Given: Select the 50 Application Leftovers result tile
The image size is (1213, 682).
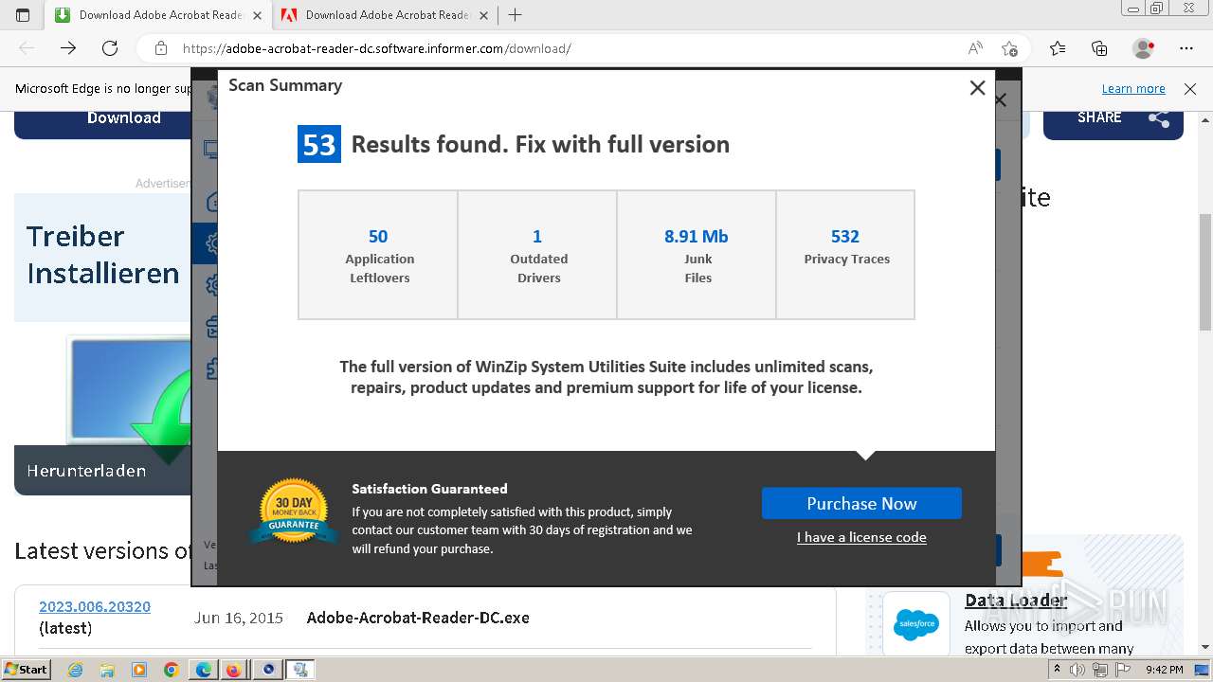Looking at the screenshot, I should coord(378,255).
